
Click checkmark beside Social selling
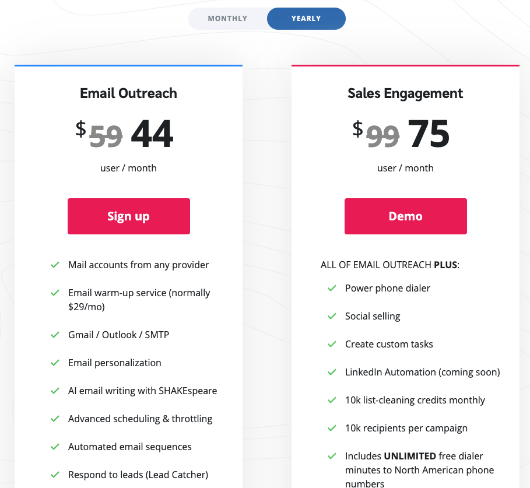point(332,317)
